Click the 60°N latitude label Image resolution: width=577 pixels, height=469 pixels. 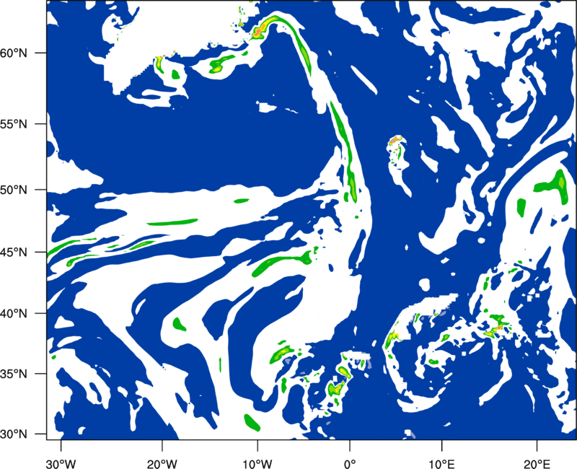click(14, 53)
